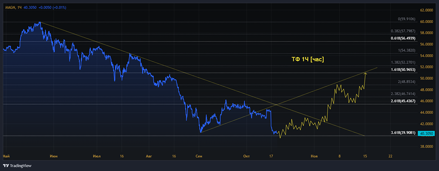Click the Июл label on time axis
The image size is (439, 171).
tap(97, 156)
